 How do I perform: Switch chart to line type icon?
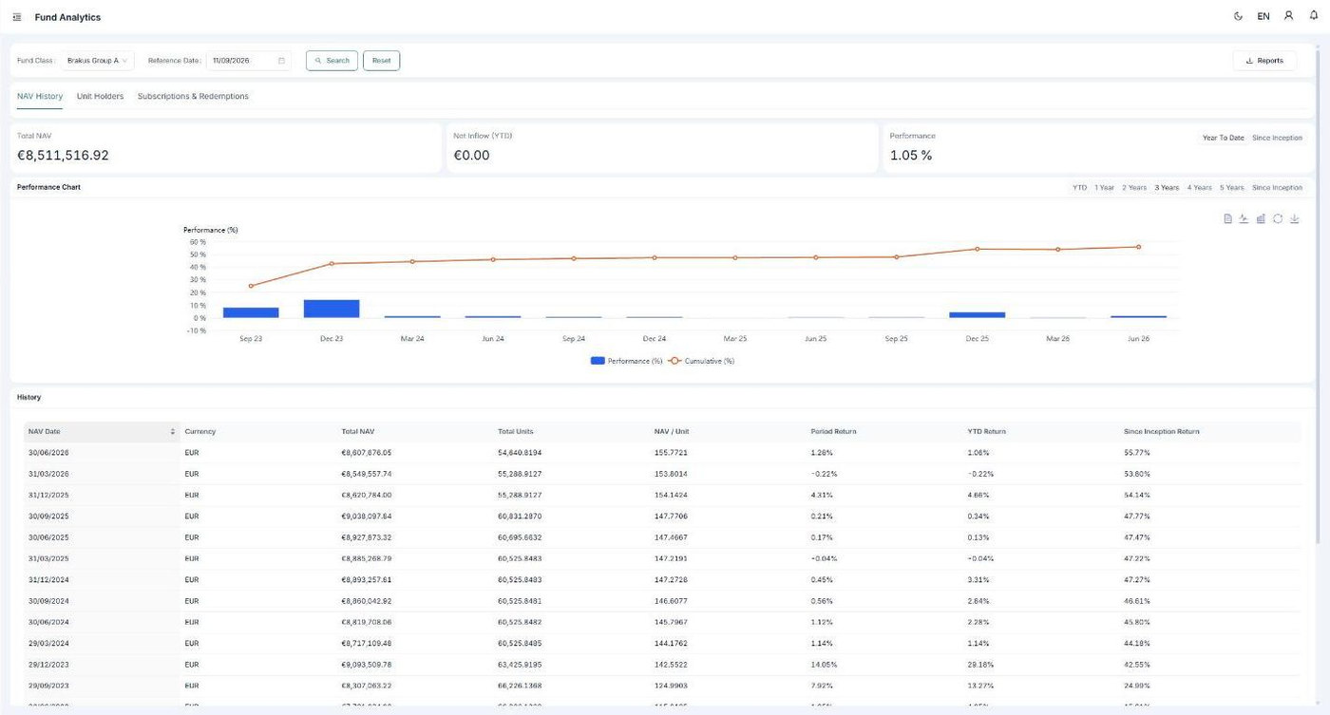point(1244,218)
